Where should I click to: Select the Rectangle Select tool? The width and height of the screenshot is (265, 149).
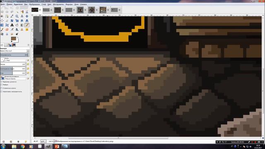[2, 12]
